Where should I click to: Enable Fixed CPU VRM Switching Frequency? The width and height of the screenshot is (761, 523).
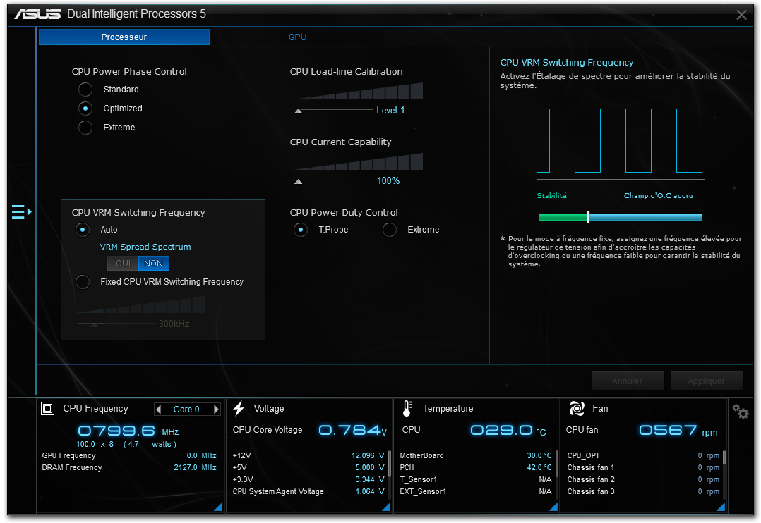point(83,282)
